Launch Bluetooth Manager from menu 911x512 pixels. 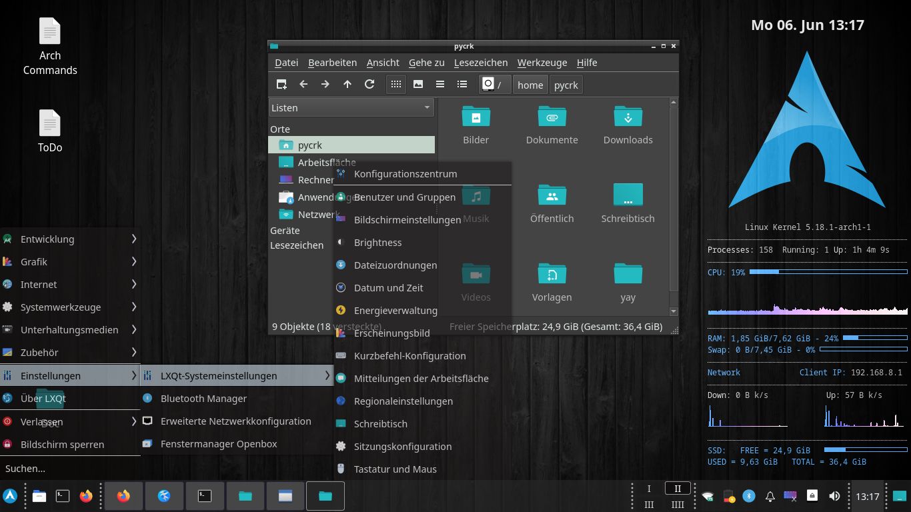pyautogui.click(x=237, y=398)
